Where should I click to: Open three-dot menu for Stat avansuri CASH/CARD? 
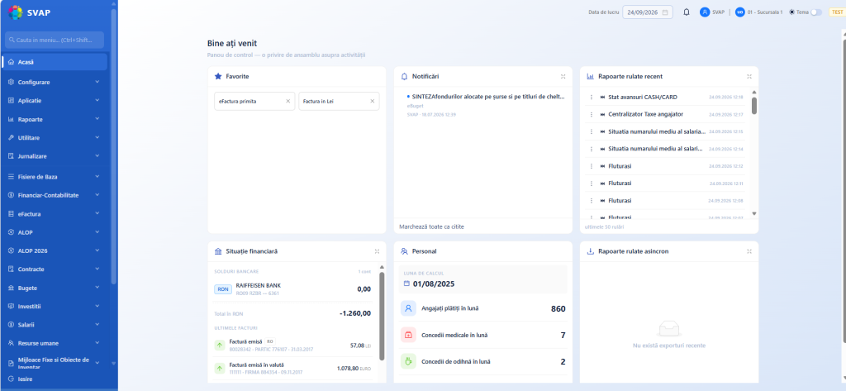592,98
